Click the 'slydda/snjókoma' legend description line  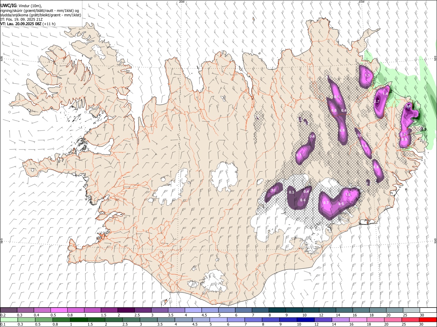(x=41, y=15)
